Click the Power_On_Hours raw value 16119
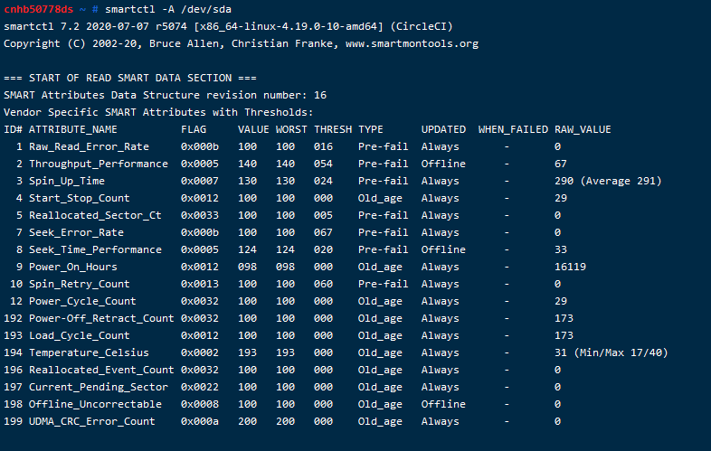This screenshot has height=451, width=711. [570, 267]
